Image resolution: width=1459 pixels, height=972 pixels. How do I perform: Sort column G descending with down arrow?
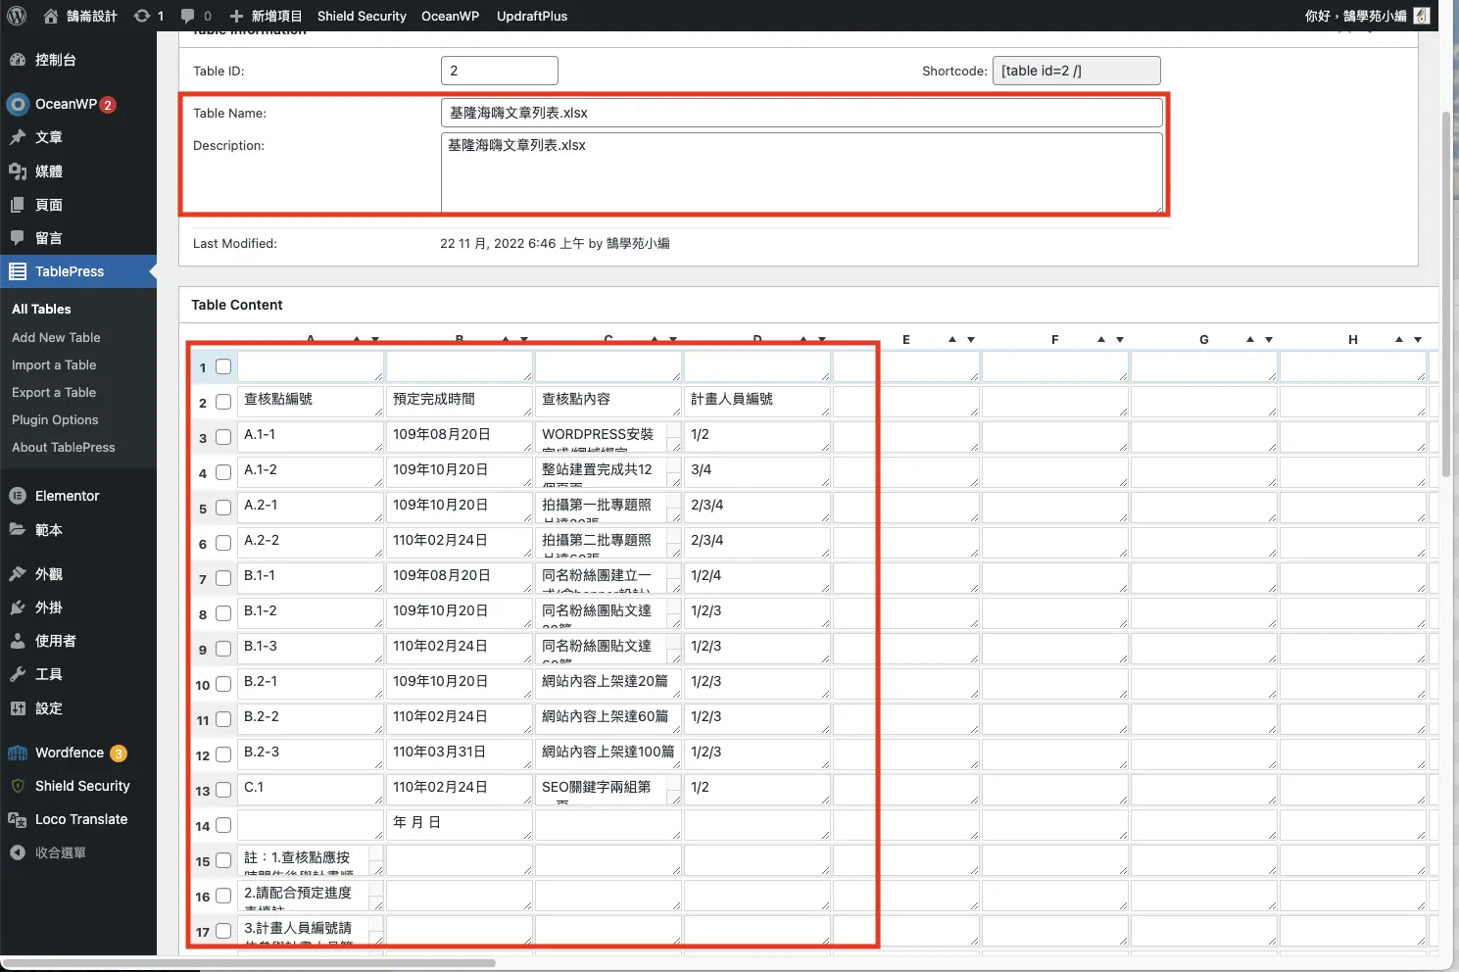tap(1269, 339)
